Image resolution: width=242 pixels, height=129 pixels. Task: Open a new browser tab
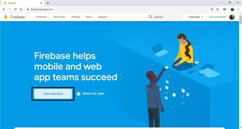point(48,3)
